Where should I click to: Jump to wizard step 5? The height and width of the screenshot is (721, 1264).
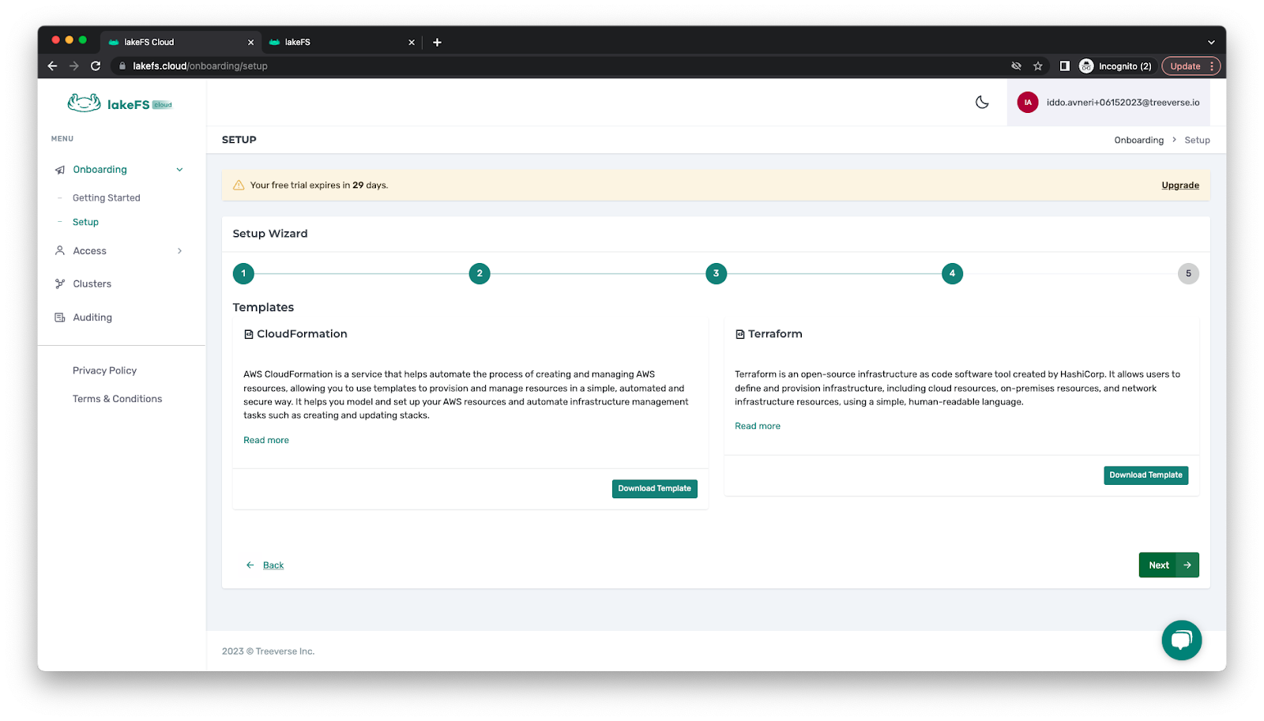click(1188, 274)
